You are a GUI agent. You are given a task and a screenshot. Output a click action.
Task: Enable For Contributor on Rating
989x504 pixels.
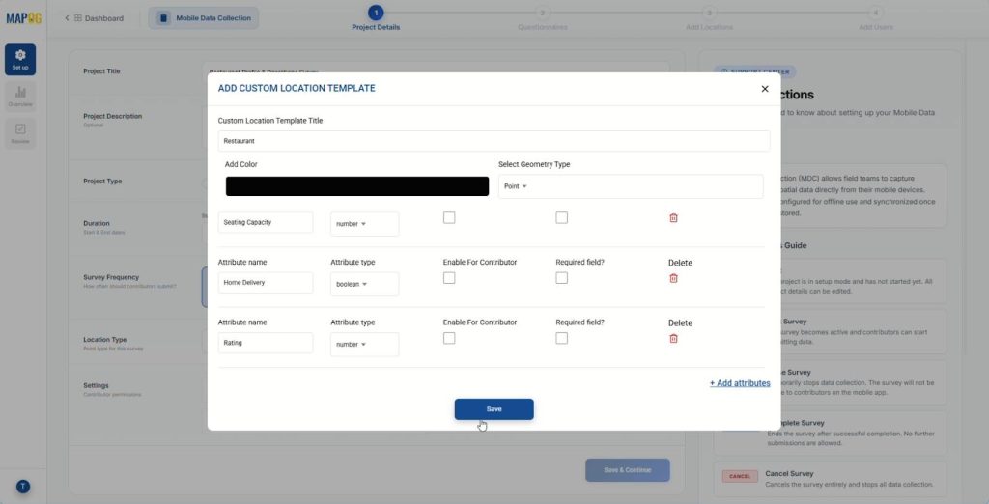[449, 339]
